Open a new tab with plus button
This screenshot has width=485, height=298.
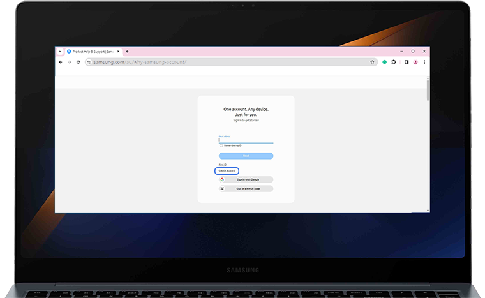[127, 51]
